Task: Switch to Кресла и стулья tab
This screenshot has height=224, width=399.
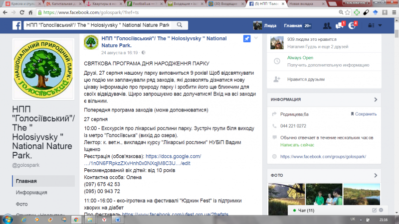Action: point(23,4)
